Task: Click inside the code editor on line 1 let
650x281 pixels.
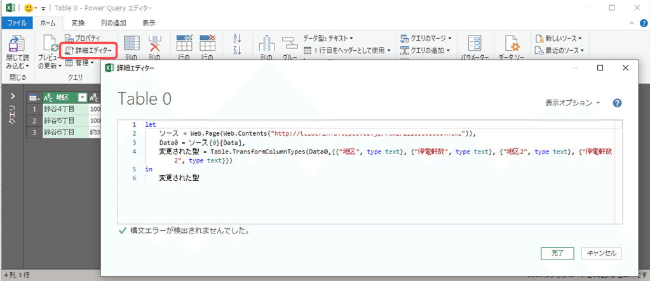Action: point(149,124)
